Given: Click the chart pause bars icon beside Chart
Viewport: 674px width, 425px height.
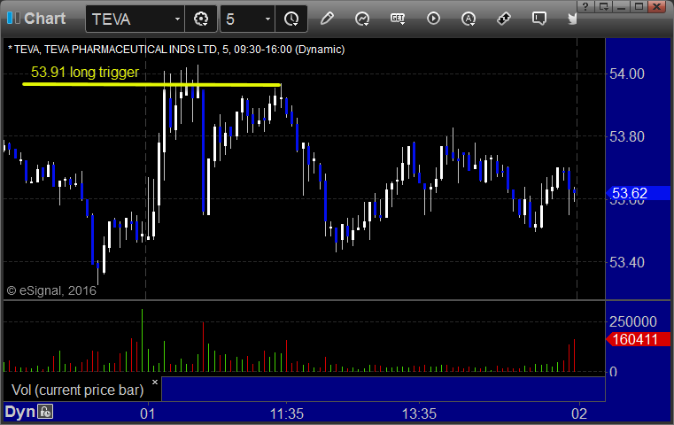Looking at the screenshot, I should 13,18.
